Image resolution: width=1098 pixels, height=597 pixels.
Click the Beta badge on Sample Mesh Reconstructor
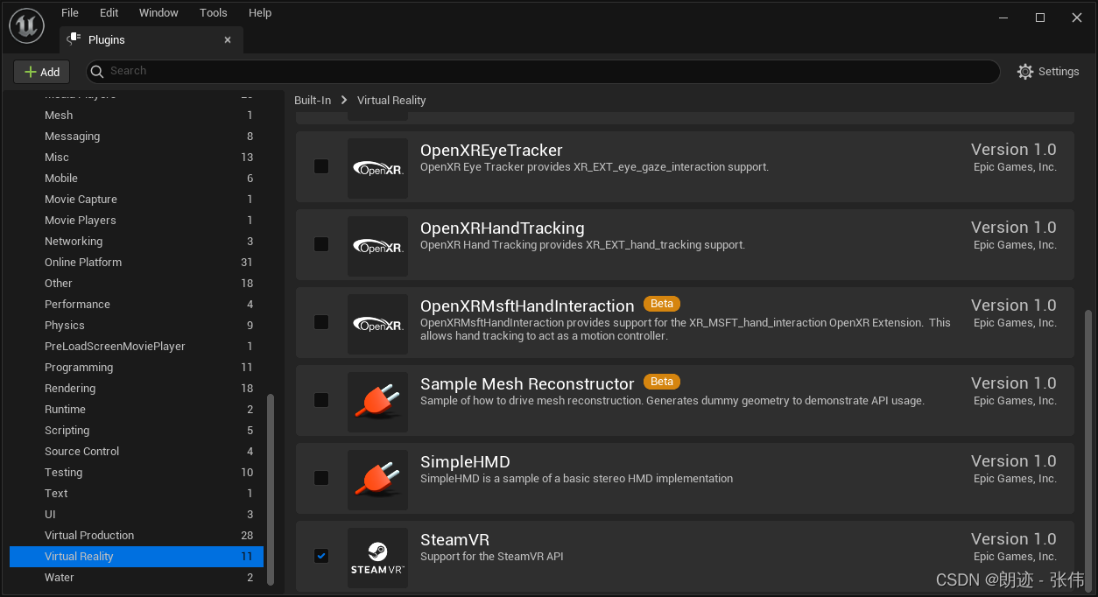pyautogui.click(x=662, y=382)
